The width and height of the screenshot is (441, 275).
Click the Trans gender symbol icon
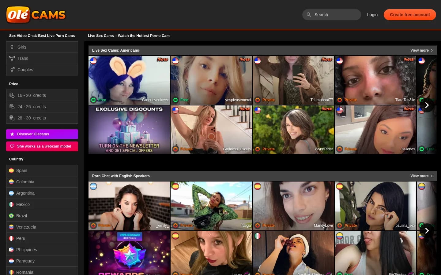click(12, 58)
